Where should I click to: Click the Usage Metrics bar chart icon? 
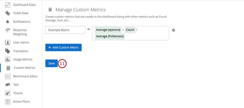[x=8, y=59]
